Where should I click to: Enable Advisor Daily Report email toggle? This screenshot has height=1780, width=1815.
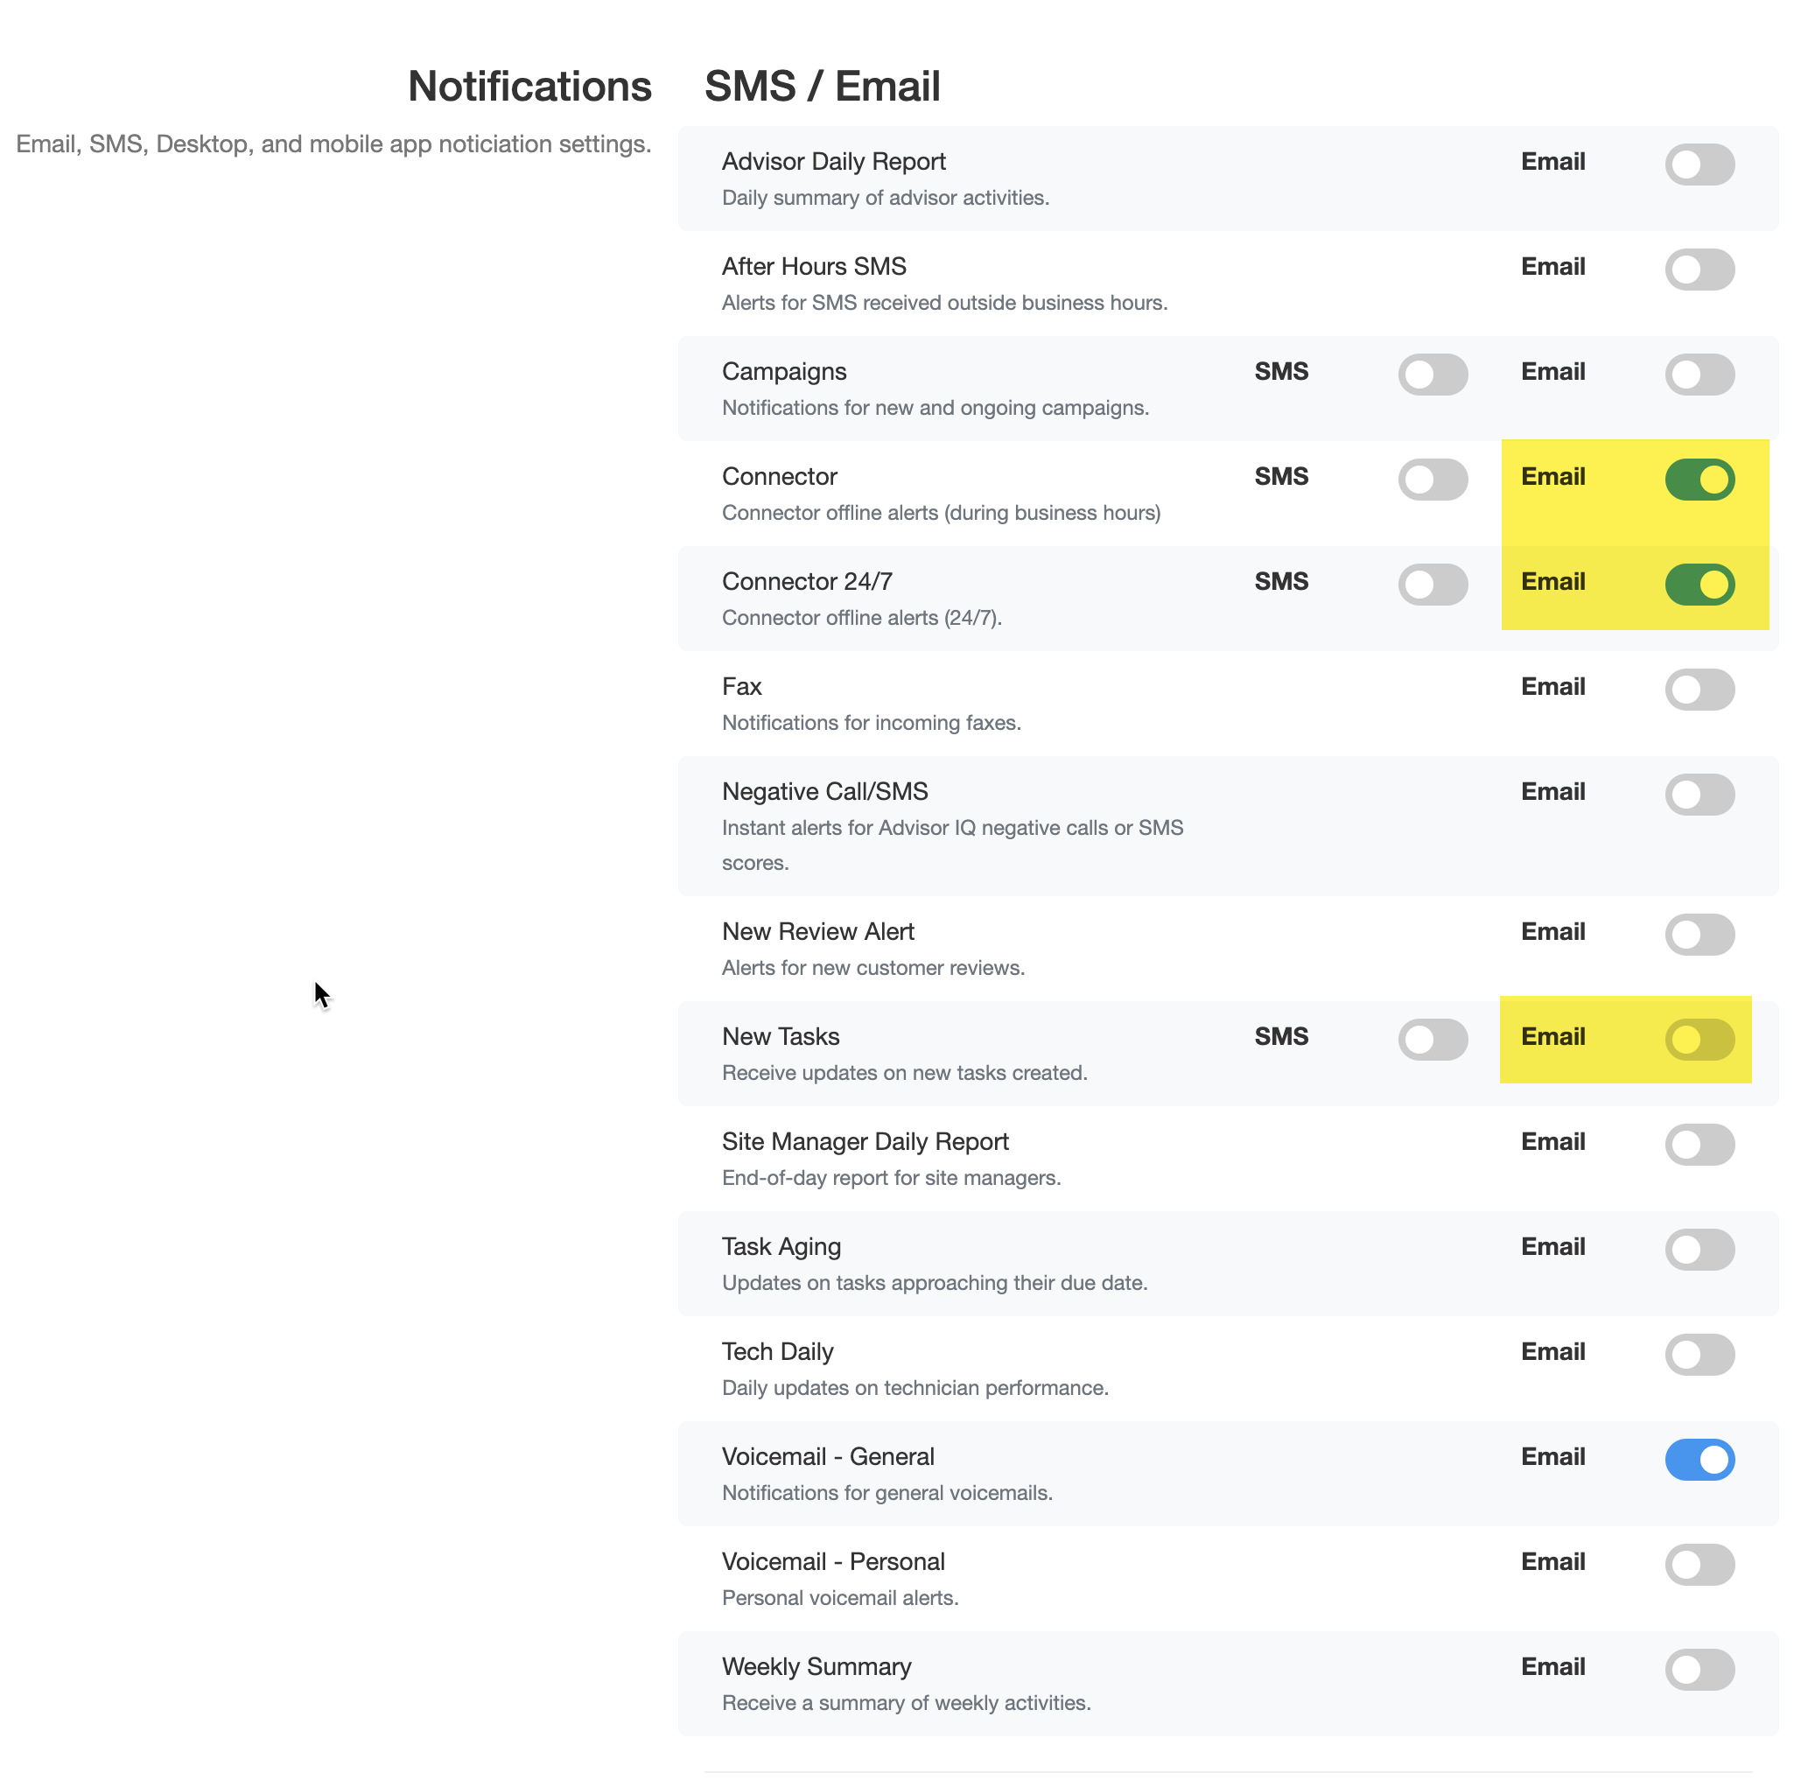1699,165
